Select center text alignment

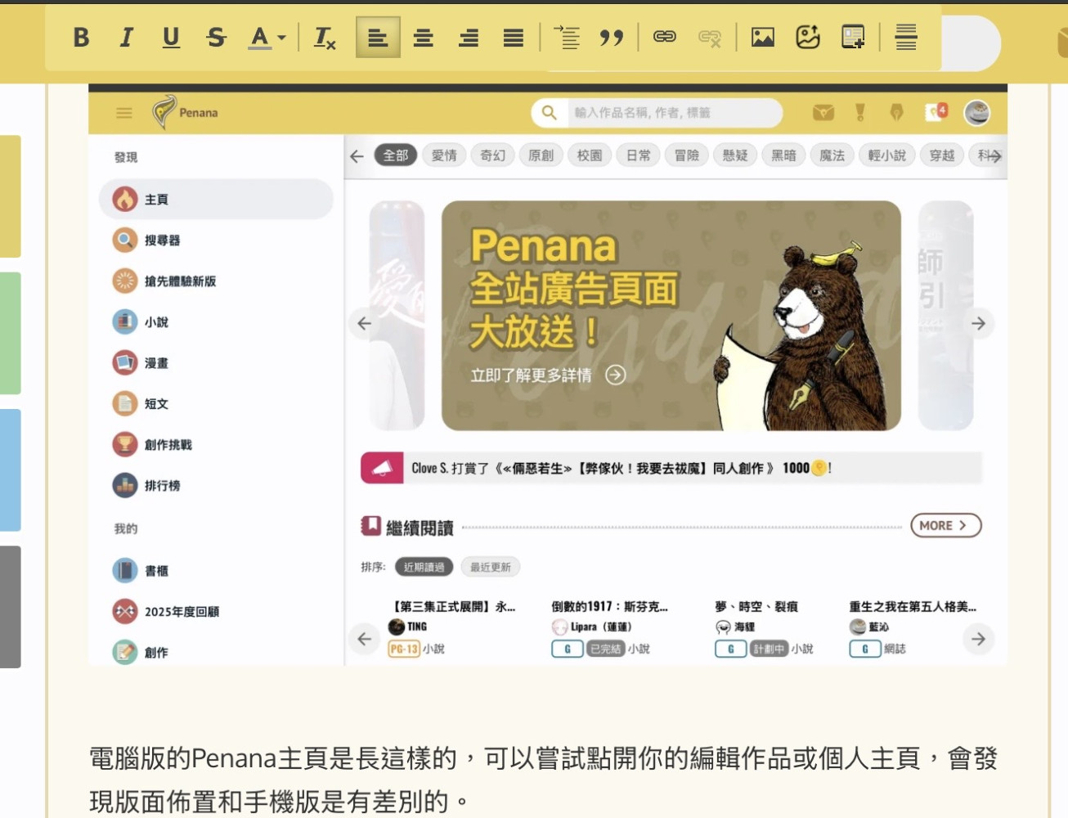(x=423, y=38)
